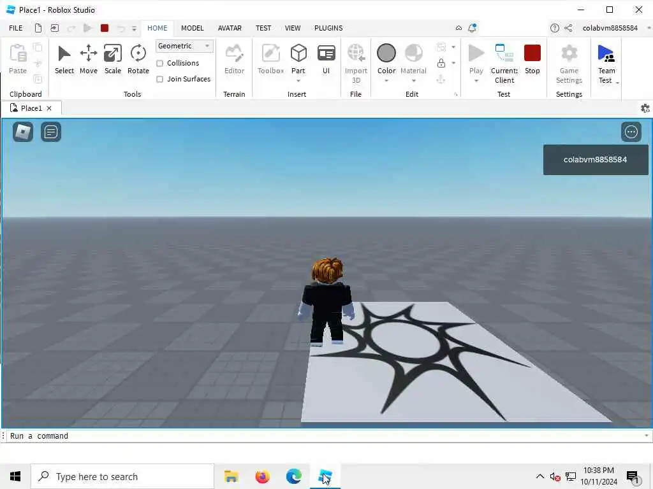
Task: Click the Import 3D button
Action: pos(356,64)
